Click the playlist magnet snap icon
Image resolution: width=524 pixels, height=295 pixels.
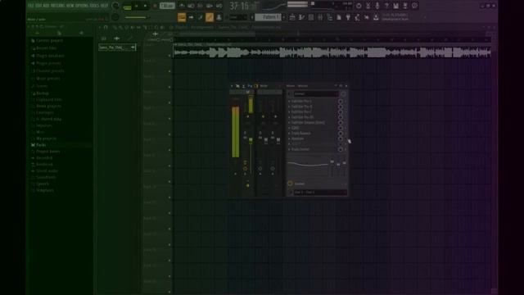106,27
